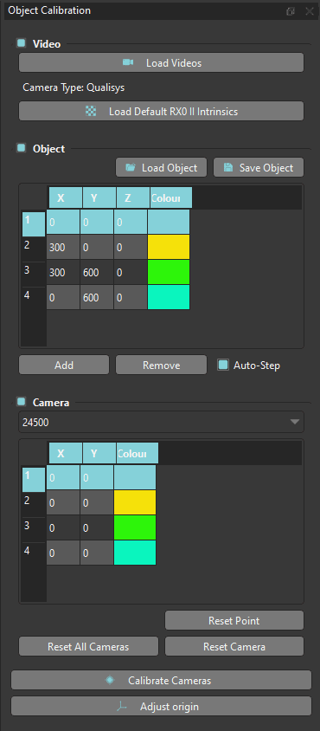Click the video camera icon on Load Videos
320x731 pixels.
tap(128, 62)
